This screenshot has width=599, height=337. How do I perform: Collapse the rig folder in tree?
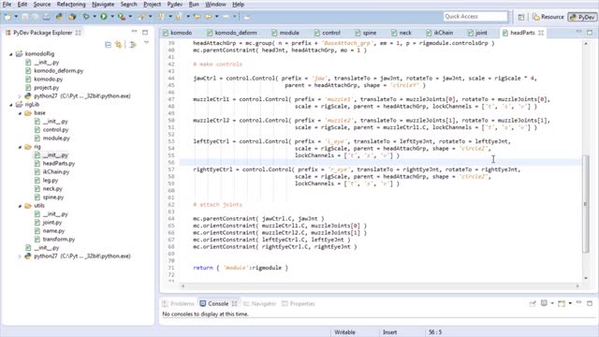tap(20, 147)
